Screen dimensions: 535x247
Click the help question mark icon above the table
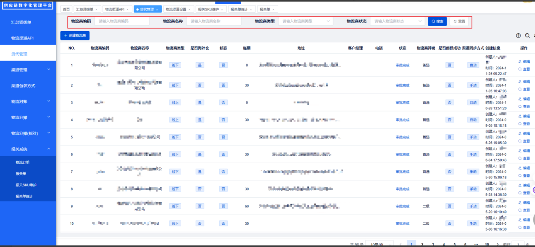tap(519, 36)
